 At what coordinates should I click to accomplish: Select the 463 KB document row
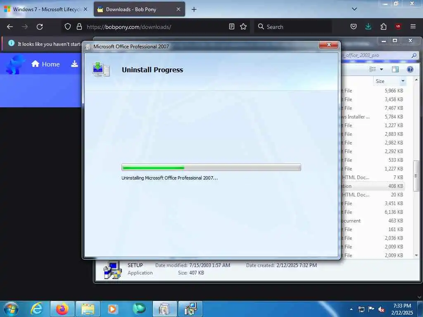(x=372, y=221)
